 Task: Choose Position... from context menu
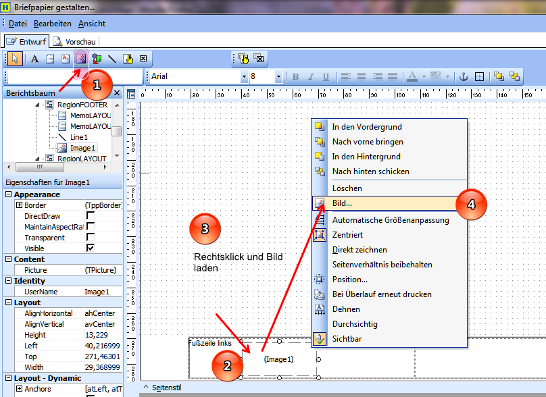[389, 280]
